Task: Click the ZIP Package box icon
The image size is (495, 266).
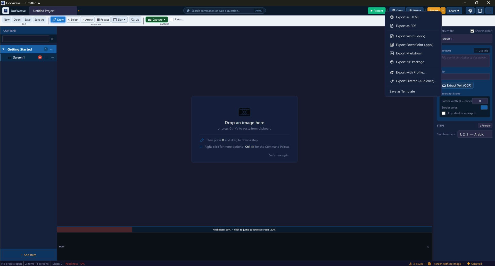Action: [392, 62]
